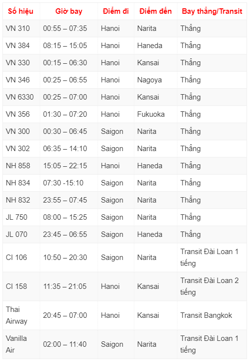Select flight time 06:35 – 14:10

tap(65, 149)
